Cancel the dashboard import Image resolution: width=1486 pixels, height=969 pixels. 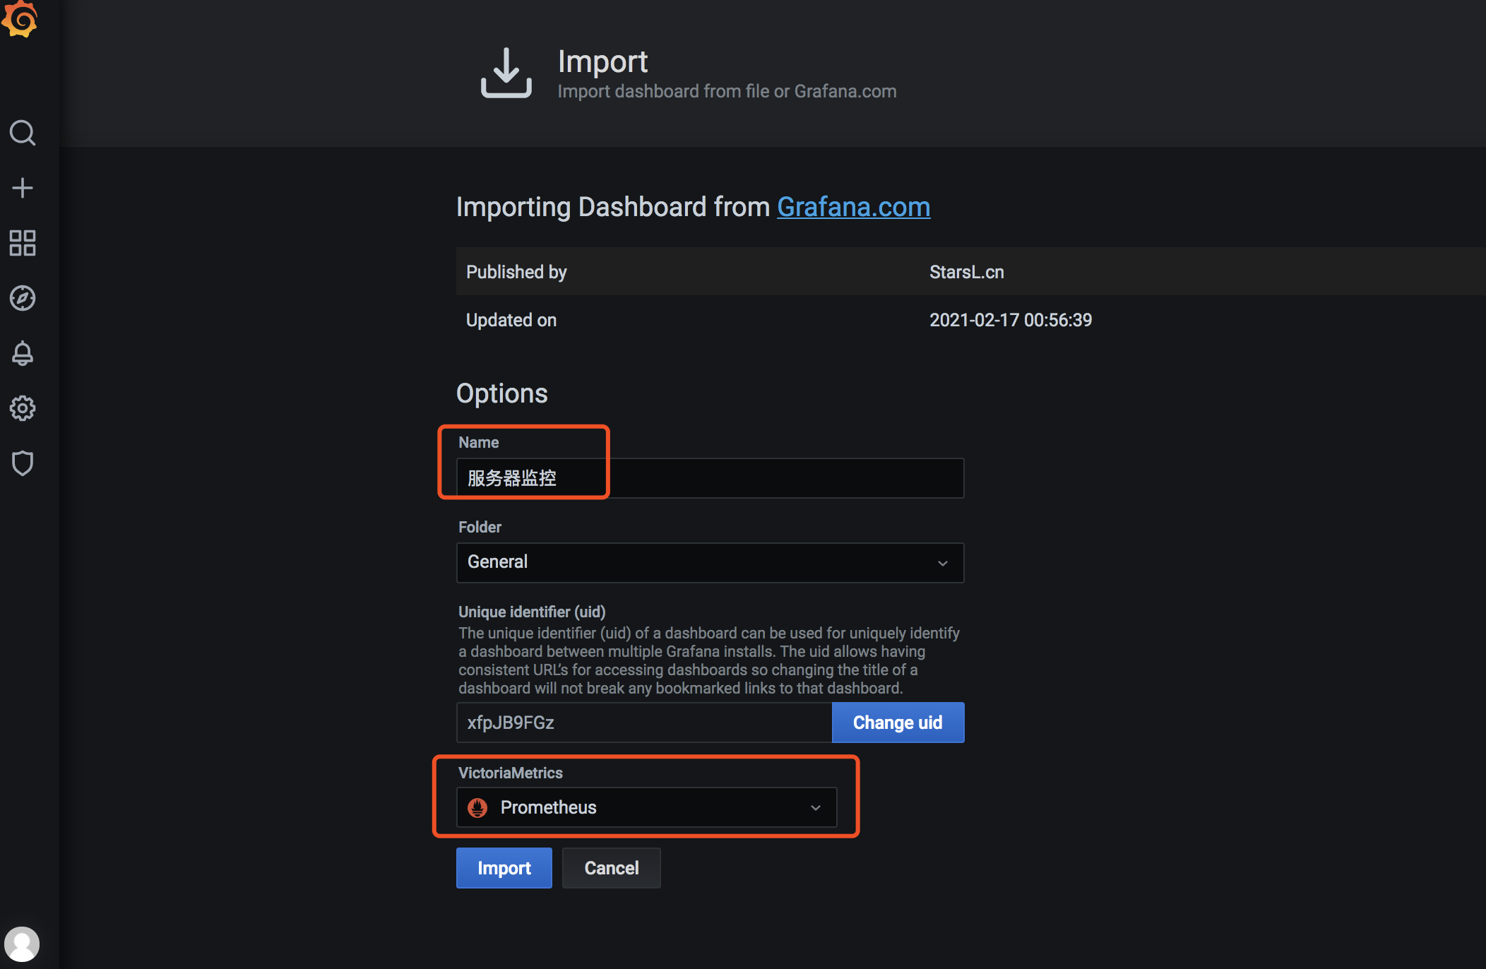tap(612, 868)
